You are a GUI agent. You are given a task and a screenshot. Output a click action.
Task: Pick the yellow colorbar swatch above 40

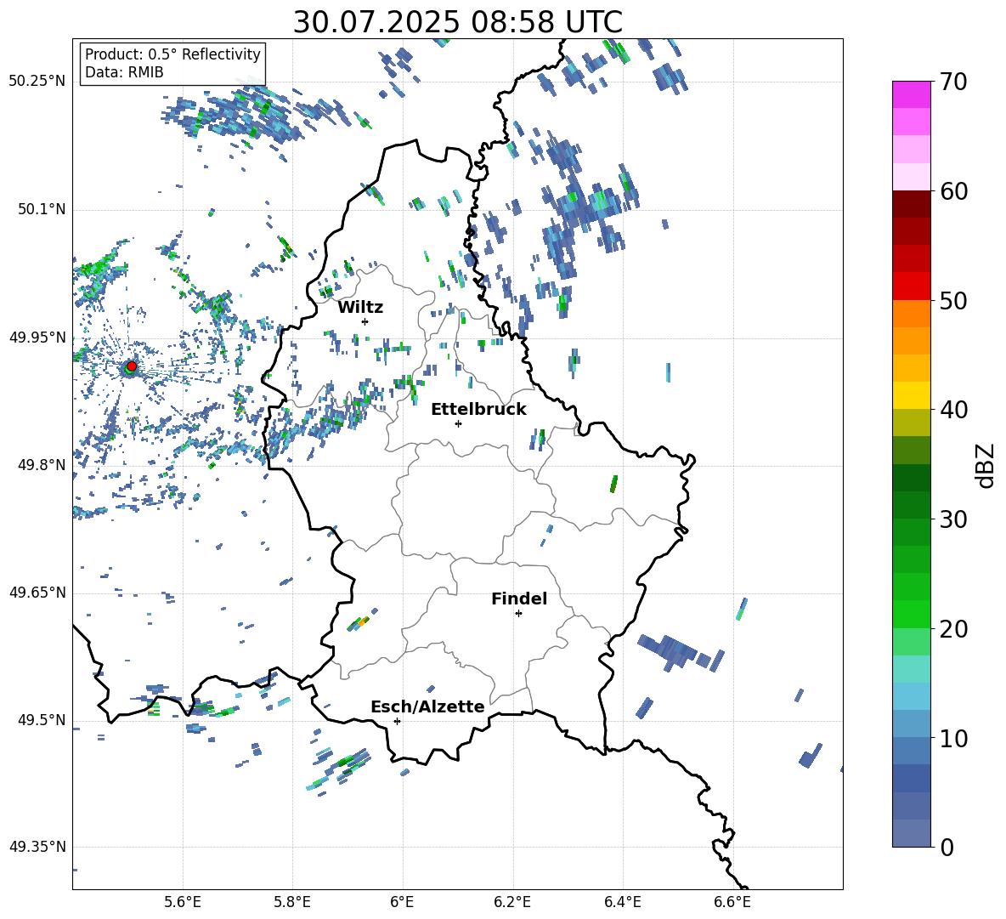coord(912,395)
